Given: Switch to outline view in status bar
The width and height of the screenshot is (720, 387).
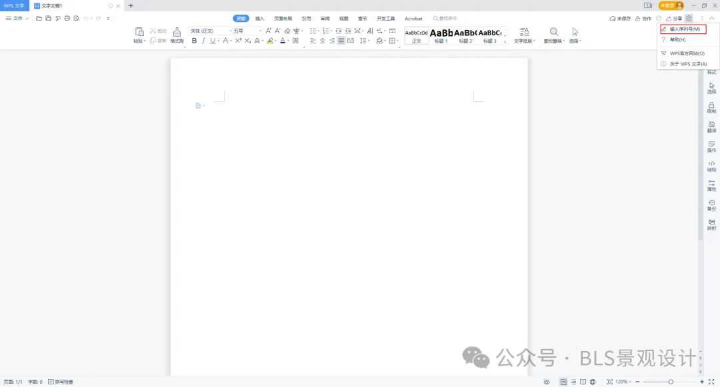Looking at the screenshot, I should click(573, 382).
